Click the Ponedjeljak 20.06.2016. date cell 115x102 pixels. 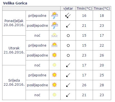pyautogui.click(x=14, y=23)
